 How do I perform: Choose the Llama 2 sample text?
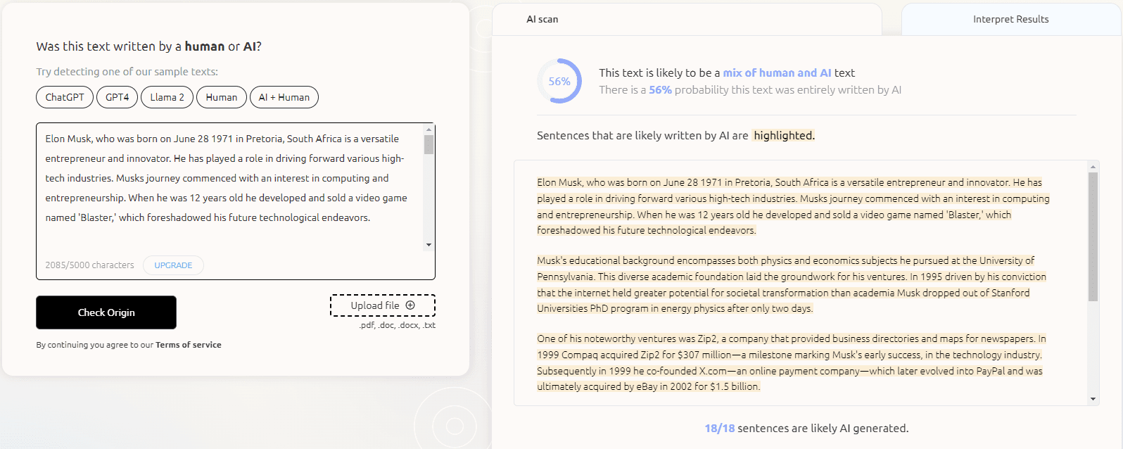(x=167, y=97)
